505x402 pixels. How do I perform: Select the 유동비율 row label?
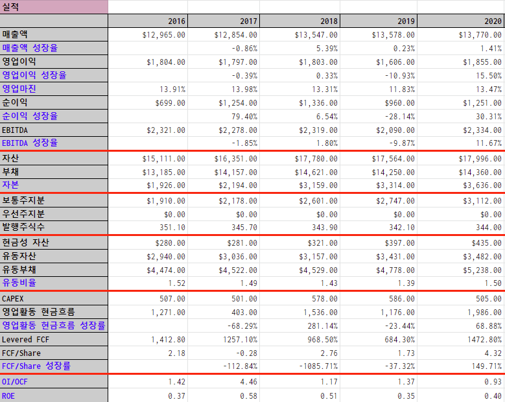[54, 283]
